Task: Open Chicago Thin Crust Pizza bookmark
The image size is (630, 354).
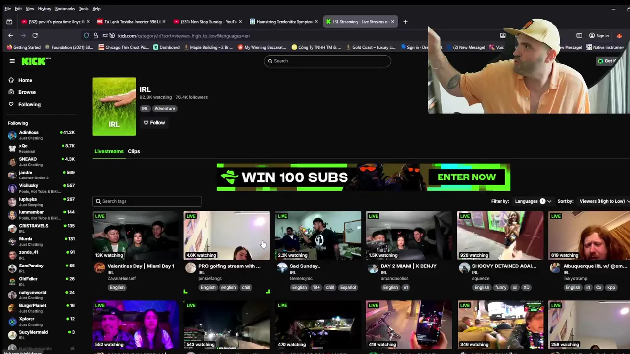Action: coord(124,48)
